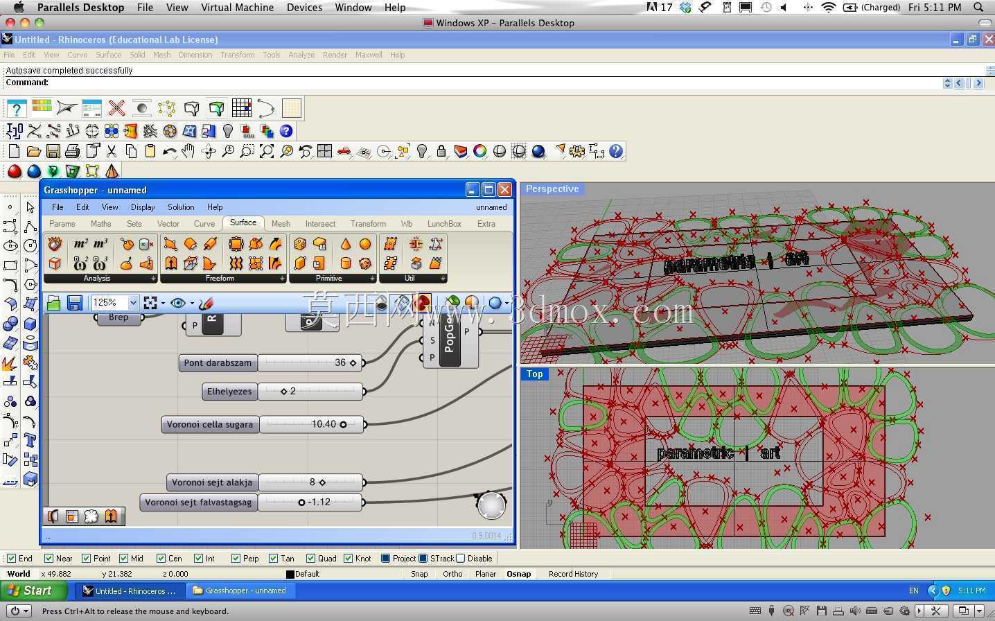Click the Zoom Extents icon

(267, 151)
